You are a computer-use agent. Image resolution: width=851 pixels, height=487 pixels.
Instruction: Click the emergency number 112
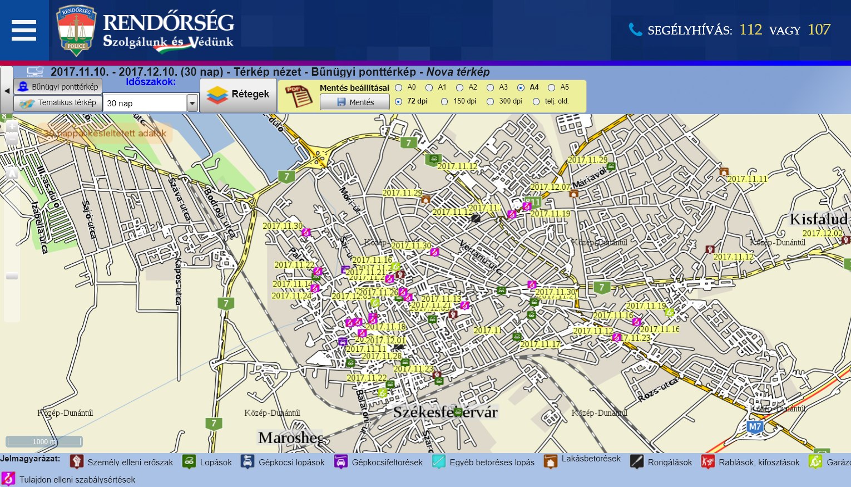tap(750, 29)
